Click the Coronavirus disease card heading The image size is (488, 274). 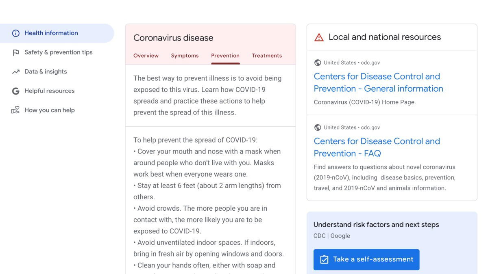(173, 38)
